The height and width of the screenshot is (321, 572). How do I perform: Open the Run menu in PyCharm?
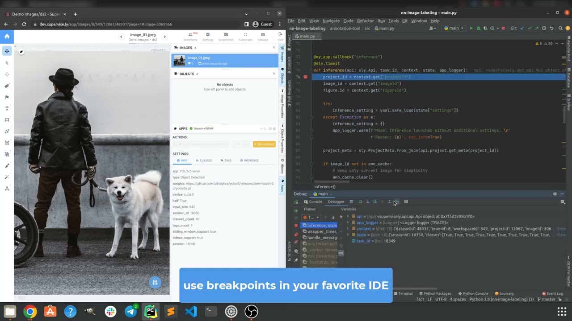pyautogui.click(x=381, y=21)
